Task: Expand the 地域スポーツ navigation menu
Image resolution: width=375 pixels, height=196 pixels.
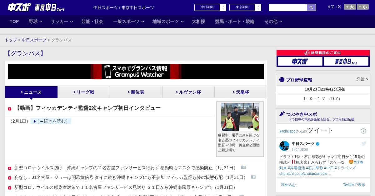Action: pos(168,21)
